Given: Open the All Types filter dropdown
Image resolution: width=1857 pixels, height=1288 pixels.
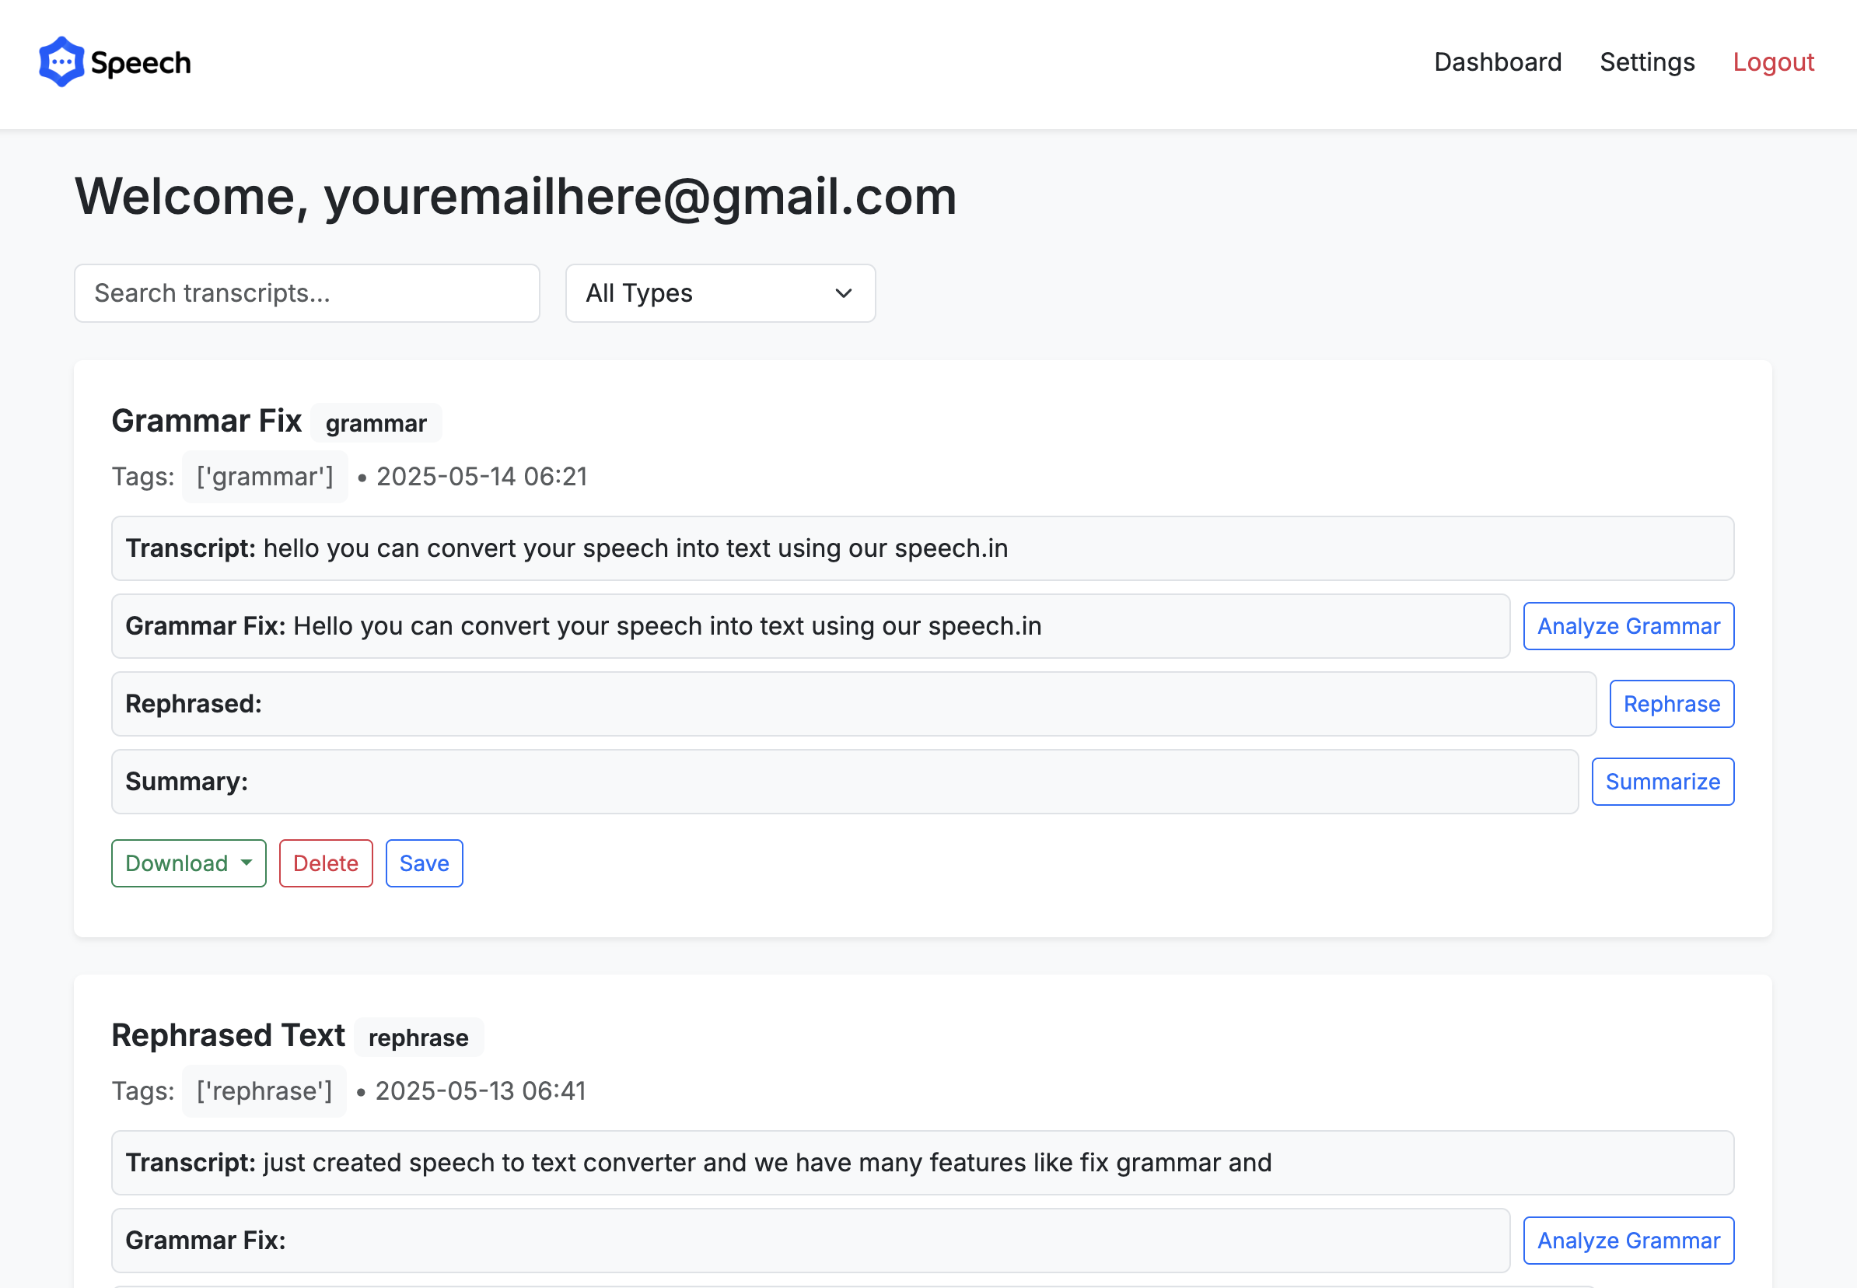Looking at the screenshot, I should (x=719, y=293).
